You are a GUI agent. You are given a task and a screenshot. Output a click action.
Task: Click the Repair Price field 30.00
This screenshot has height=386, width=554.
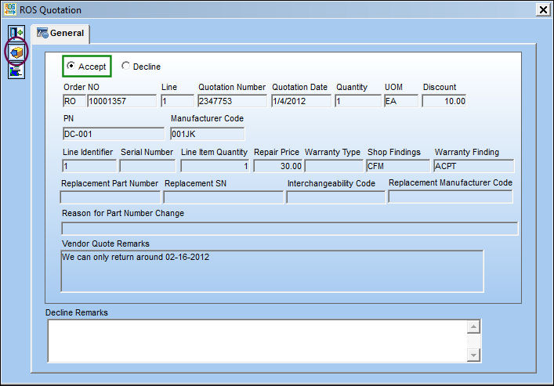pyautogui.click(x=278, y=166)
